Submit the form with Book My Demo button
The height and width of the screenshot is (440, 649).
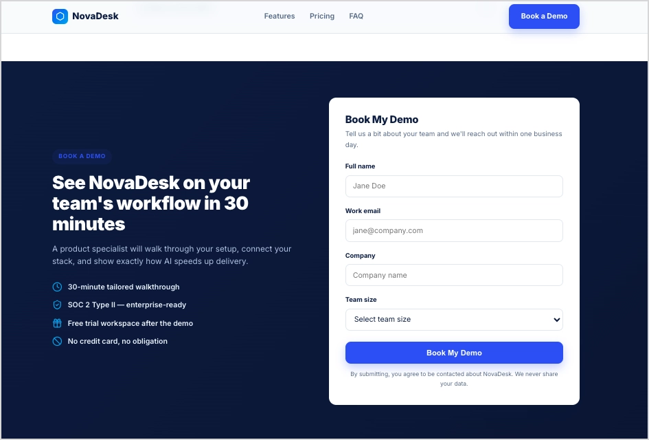(x=454, y=353)
